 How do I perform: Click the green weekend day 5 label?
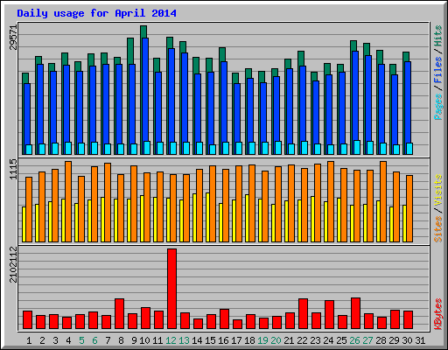pyautogui.click(x=81, y=340)
